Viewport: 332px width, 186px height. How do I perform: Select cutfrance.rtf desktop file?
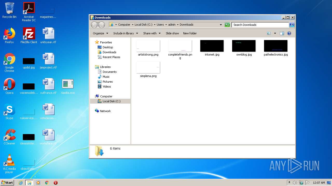48,86
